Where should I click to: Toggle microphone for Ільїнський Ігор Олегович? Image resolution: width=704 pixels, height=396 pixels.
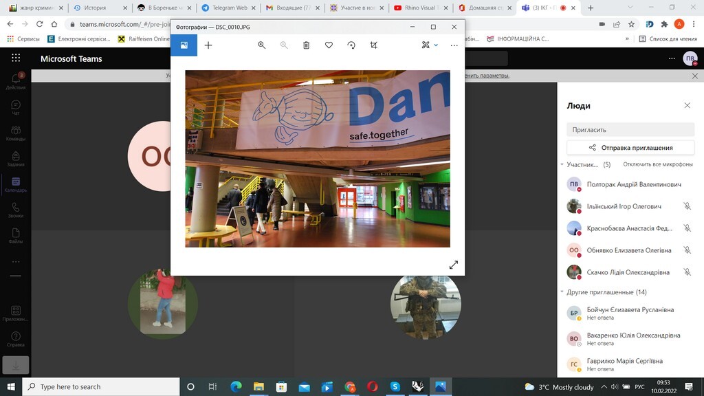[x=687, y=206]
